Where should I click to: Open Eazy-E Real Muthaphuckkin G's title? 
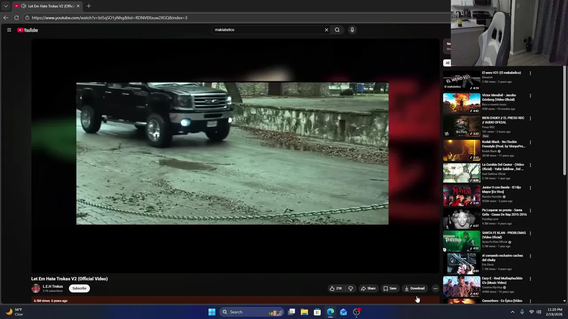tap(502, 280)
